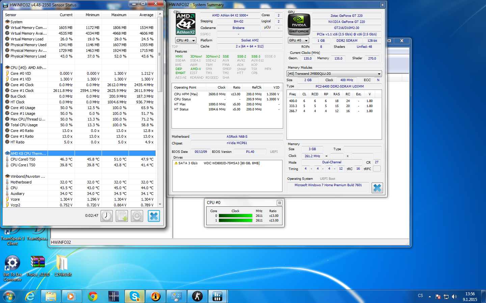Click ASRock N68-S motherboard field
Image resolution: width=486 pixels, height=303 pixels.
pos(237,137)
